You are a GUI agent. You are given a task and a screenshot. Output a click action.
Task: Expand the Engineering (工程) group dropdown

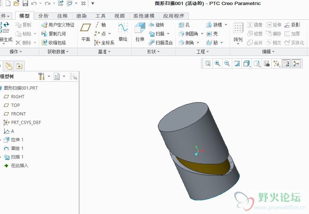pos(202,52)
